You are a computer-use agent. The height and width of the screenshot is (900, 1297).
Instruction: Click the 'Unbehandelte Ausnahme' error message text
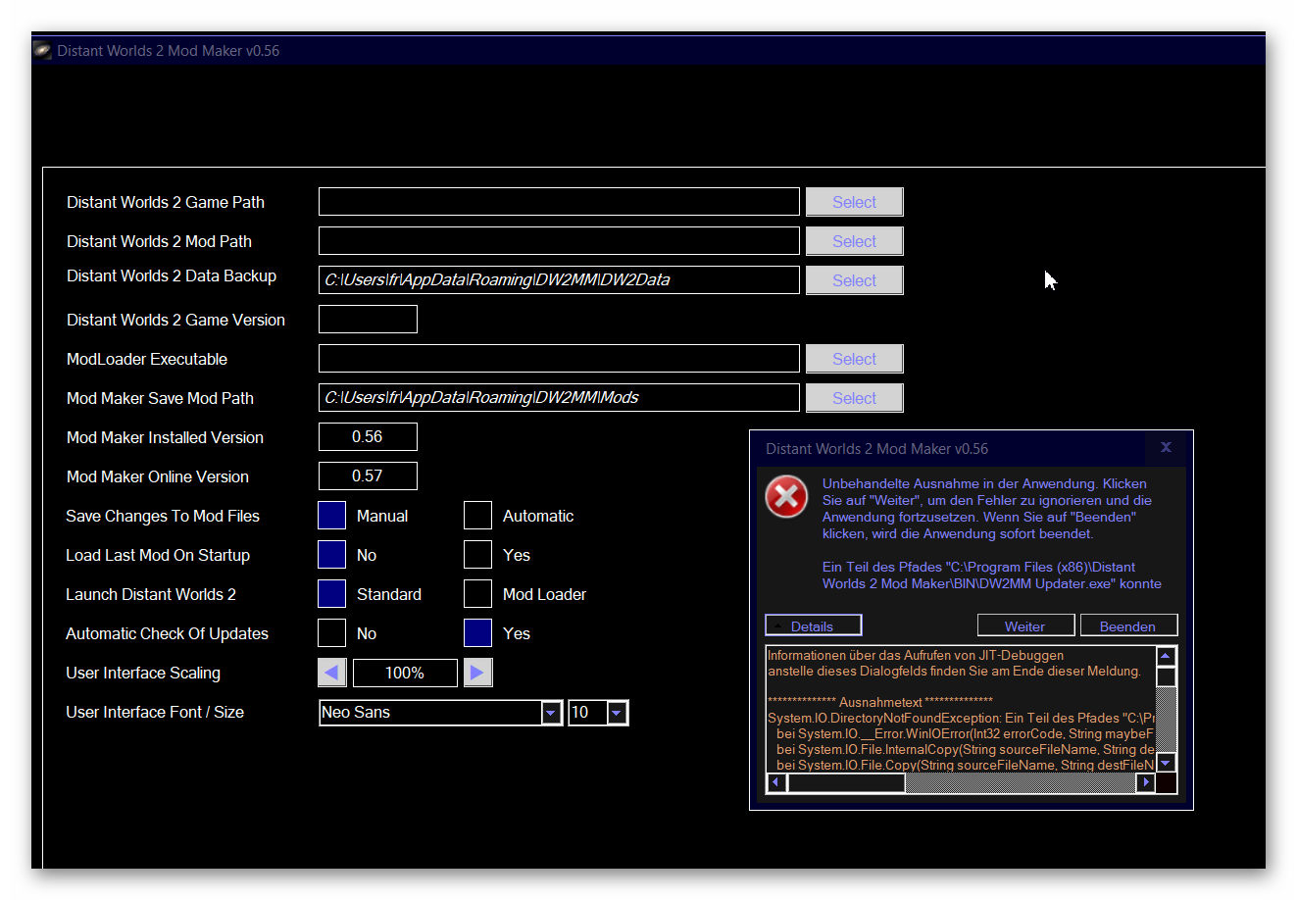click(986, 509)
